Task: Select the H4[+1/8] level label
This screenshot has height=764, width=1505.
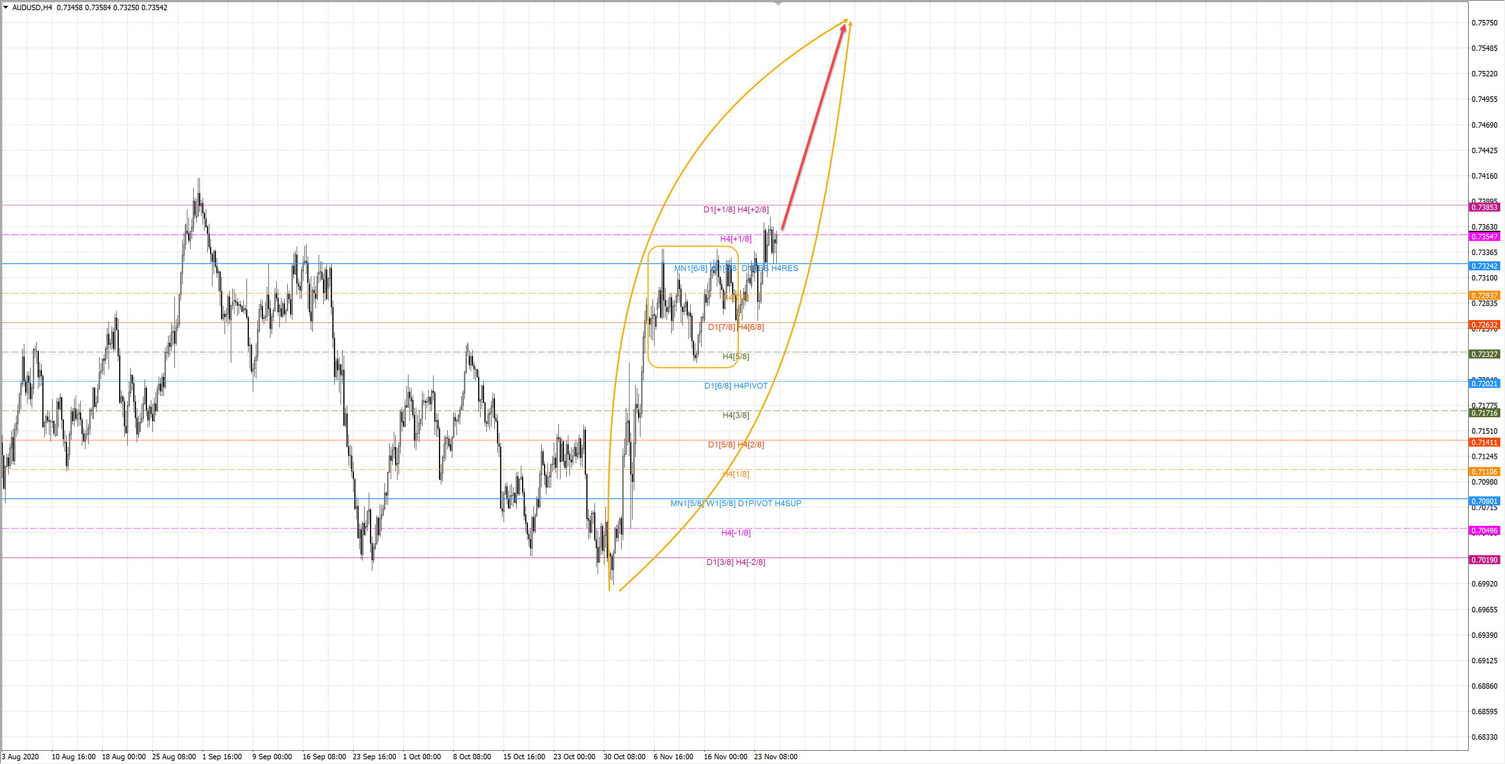Action: pos(736,239)
